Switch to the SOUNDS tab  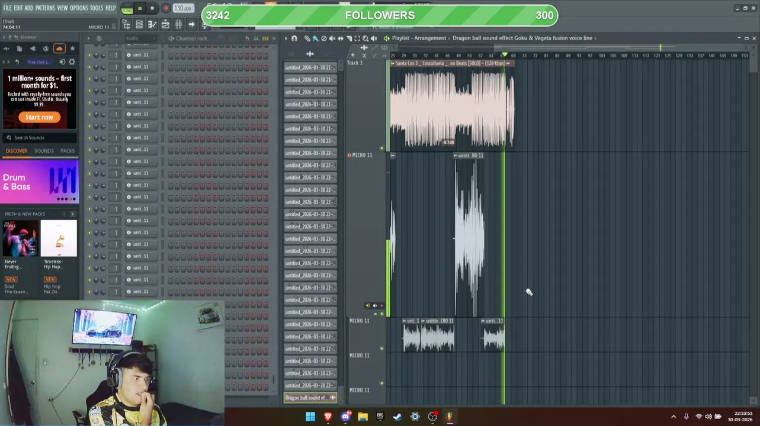tap(44, 151)
